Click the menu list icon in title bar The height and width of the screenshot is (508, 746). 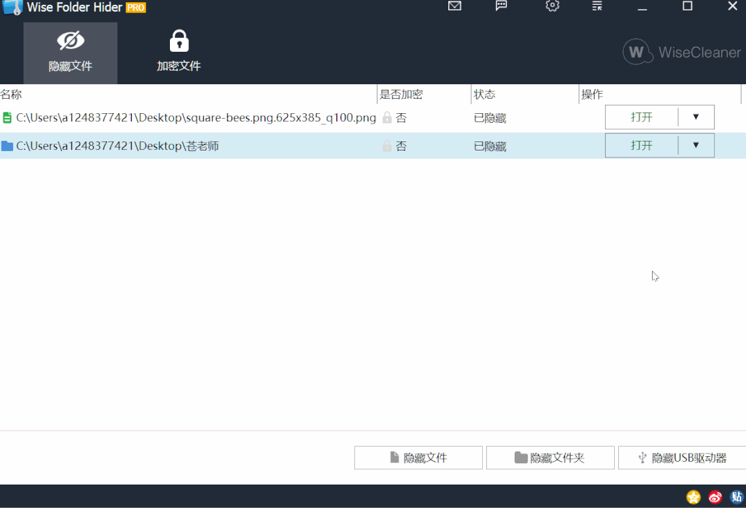pyautogui.click(x=597, y=6)
